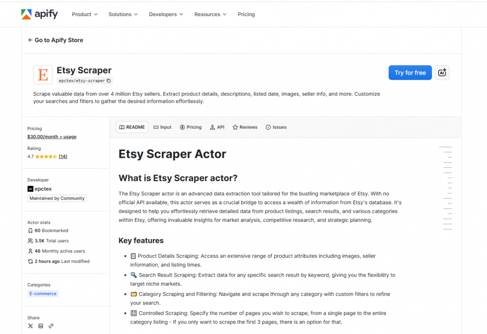Go back to Apify Store

coord(56,40)
